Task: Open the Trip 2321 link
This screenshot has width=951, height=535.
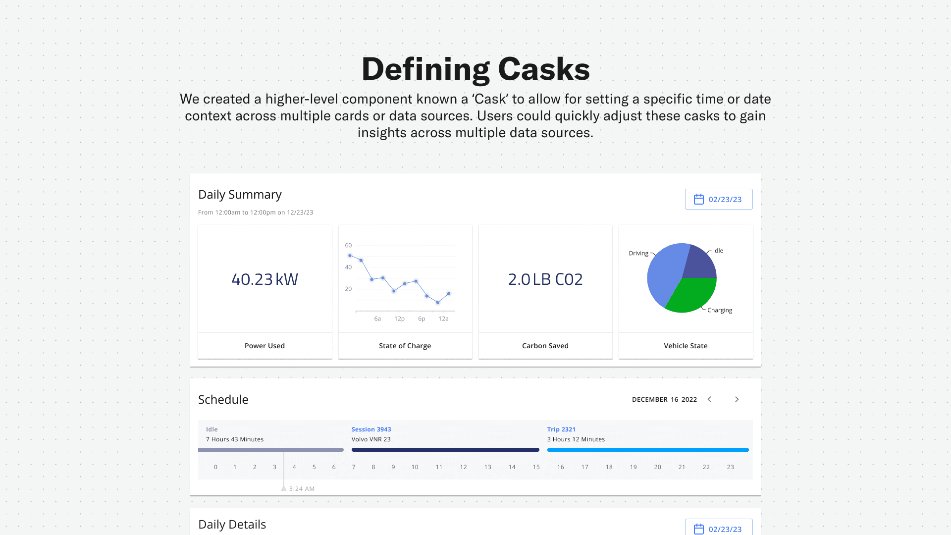Action: click(x=561, y=429)
